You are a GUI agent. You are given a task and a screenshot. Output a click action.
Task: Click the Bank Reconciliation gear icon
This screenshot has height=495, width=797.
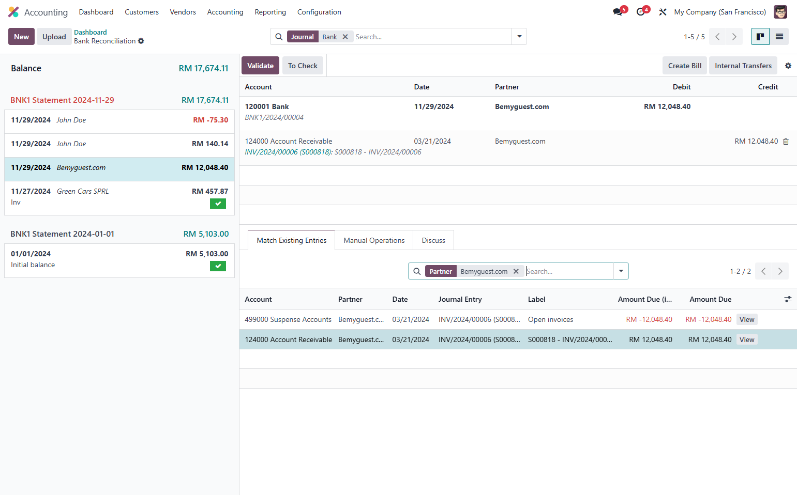(x=141, y=41)
